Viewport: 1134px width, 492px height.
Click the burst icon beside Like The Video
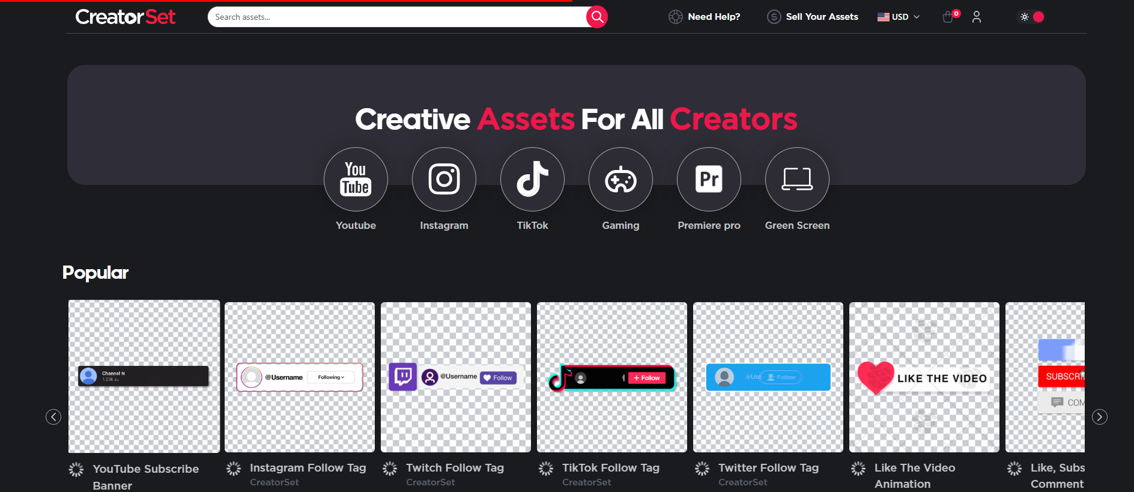click(x=858, y=468)
